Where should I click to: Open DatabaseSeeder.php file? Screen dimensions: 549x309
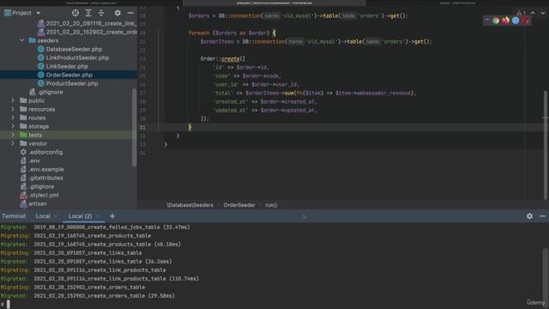point(74,49)
